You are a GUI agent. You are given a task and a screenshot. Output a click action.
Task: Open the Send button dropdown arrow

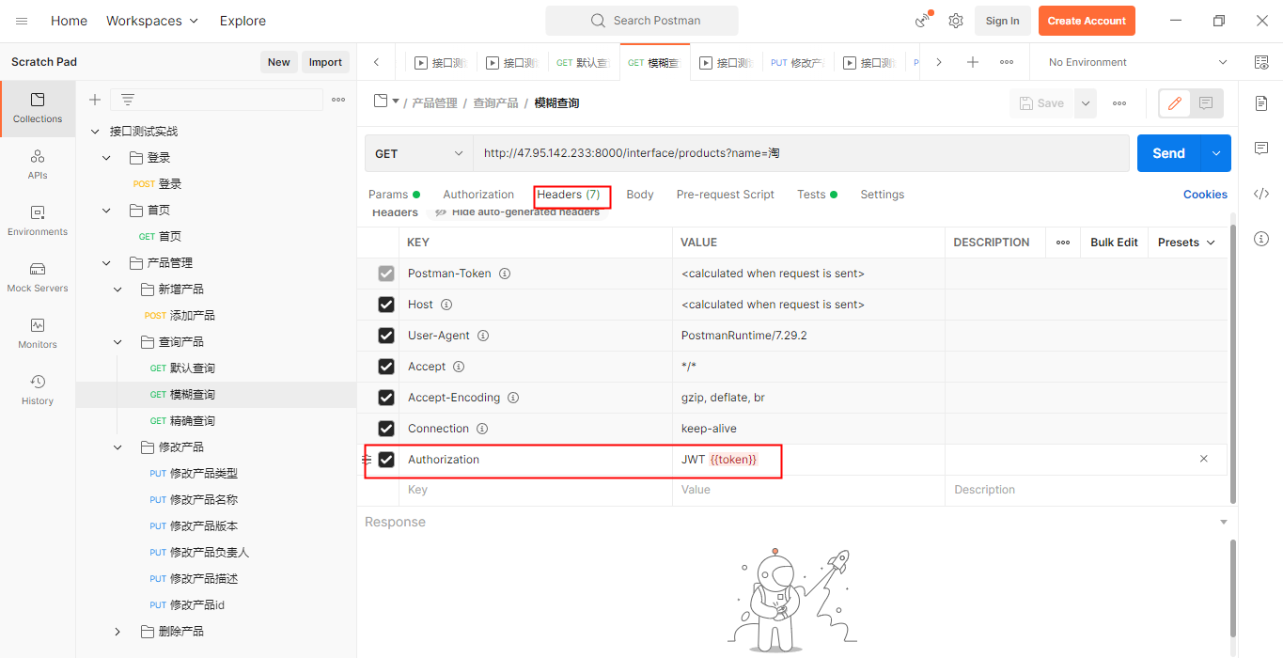[1216, 153]
